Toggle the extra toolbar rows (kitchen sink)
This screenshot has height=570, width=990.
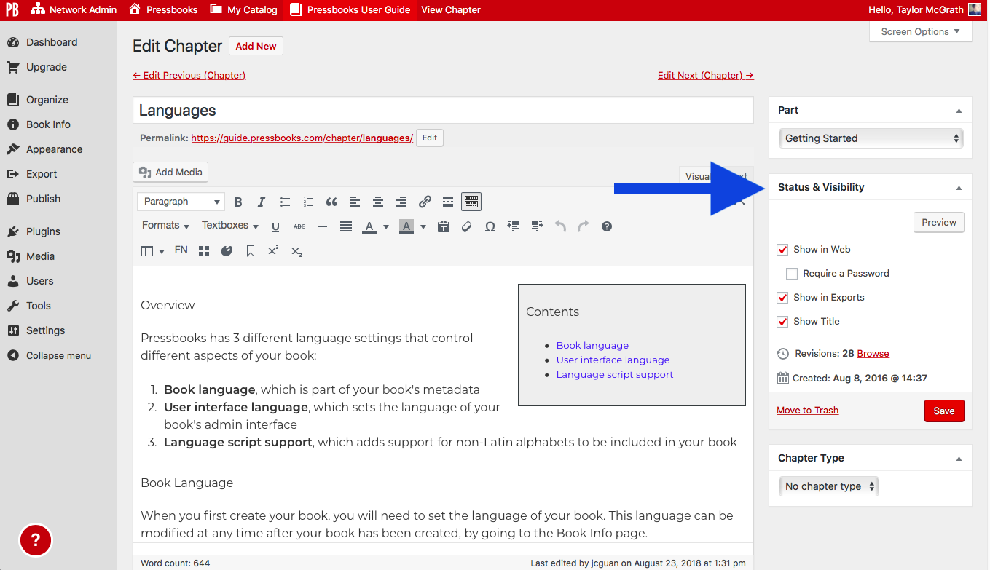[471, 202]
